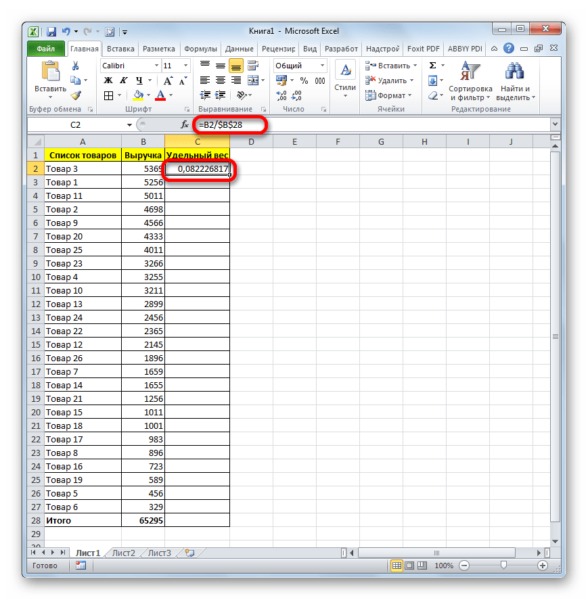Image resolution: width=588 pixels, height=600 pixels.
Task: Click the Format Painter brush icon
Action: click(x=76, y=95)
